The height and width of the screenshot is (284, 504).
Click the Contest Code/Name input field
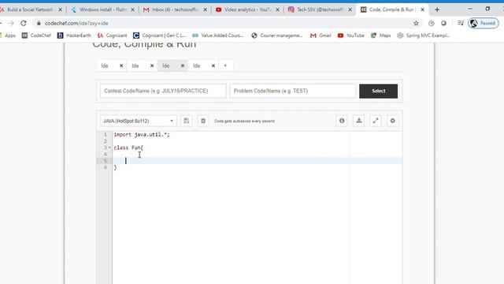point(163,91)
